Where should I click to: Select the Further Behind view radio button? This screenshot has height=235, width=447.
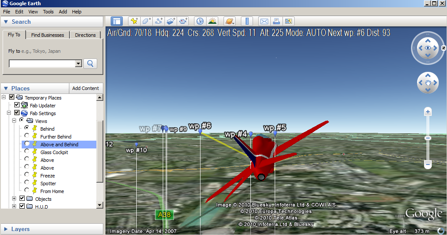coord(27,135)
